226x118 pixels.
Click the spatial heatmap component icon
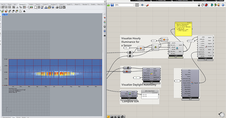tap(151, 74)
